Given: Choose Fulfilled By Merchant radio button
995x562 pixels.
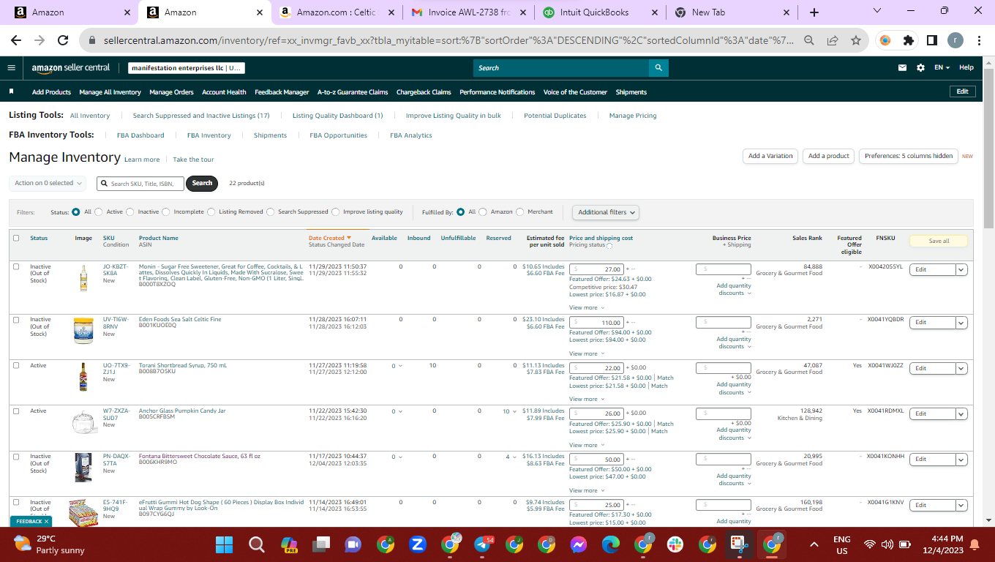Looking at the screenshot, I should click(520, 212).
